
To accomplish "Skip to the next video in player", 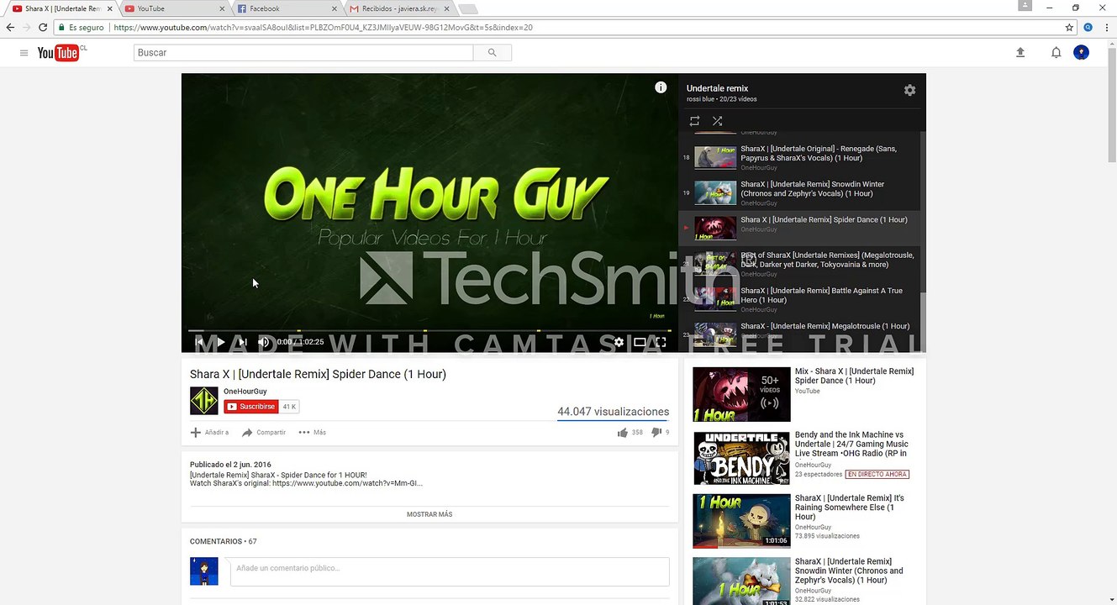I will pos(242,342).
